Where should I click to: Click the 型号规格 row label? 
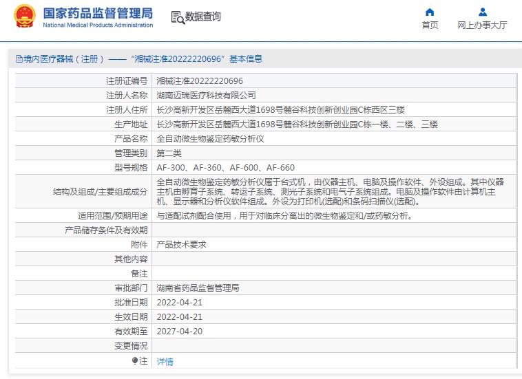pos(131,168)
